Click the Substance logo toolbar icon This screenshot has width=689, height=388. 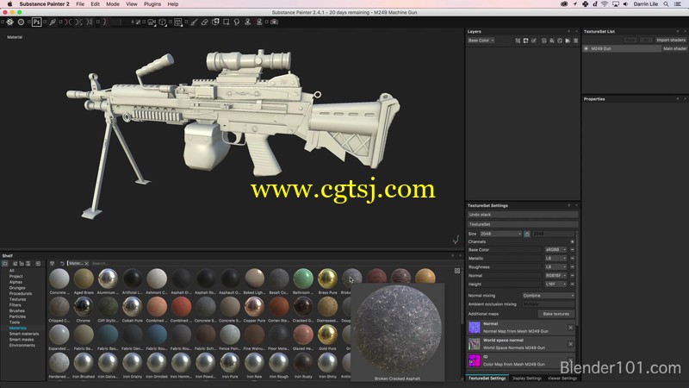coord(10,22)
